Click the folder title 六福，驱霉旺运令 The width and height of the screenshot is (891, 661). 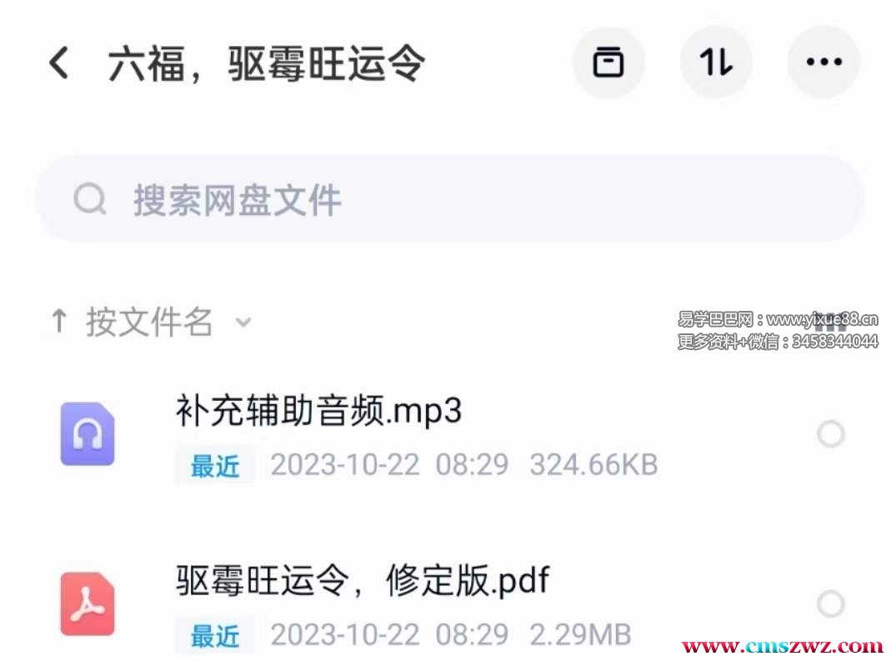[266, 63]
